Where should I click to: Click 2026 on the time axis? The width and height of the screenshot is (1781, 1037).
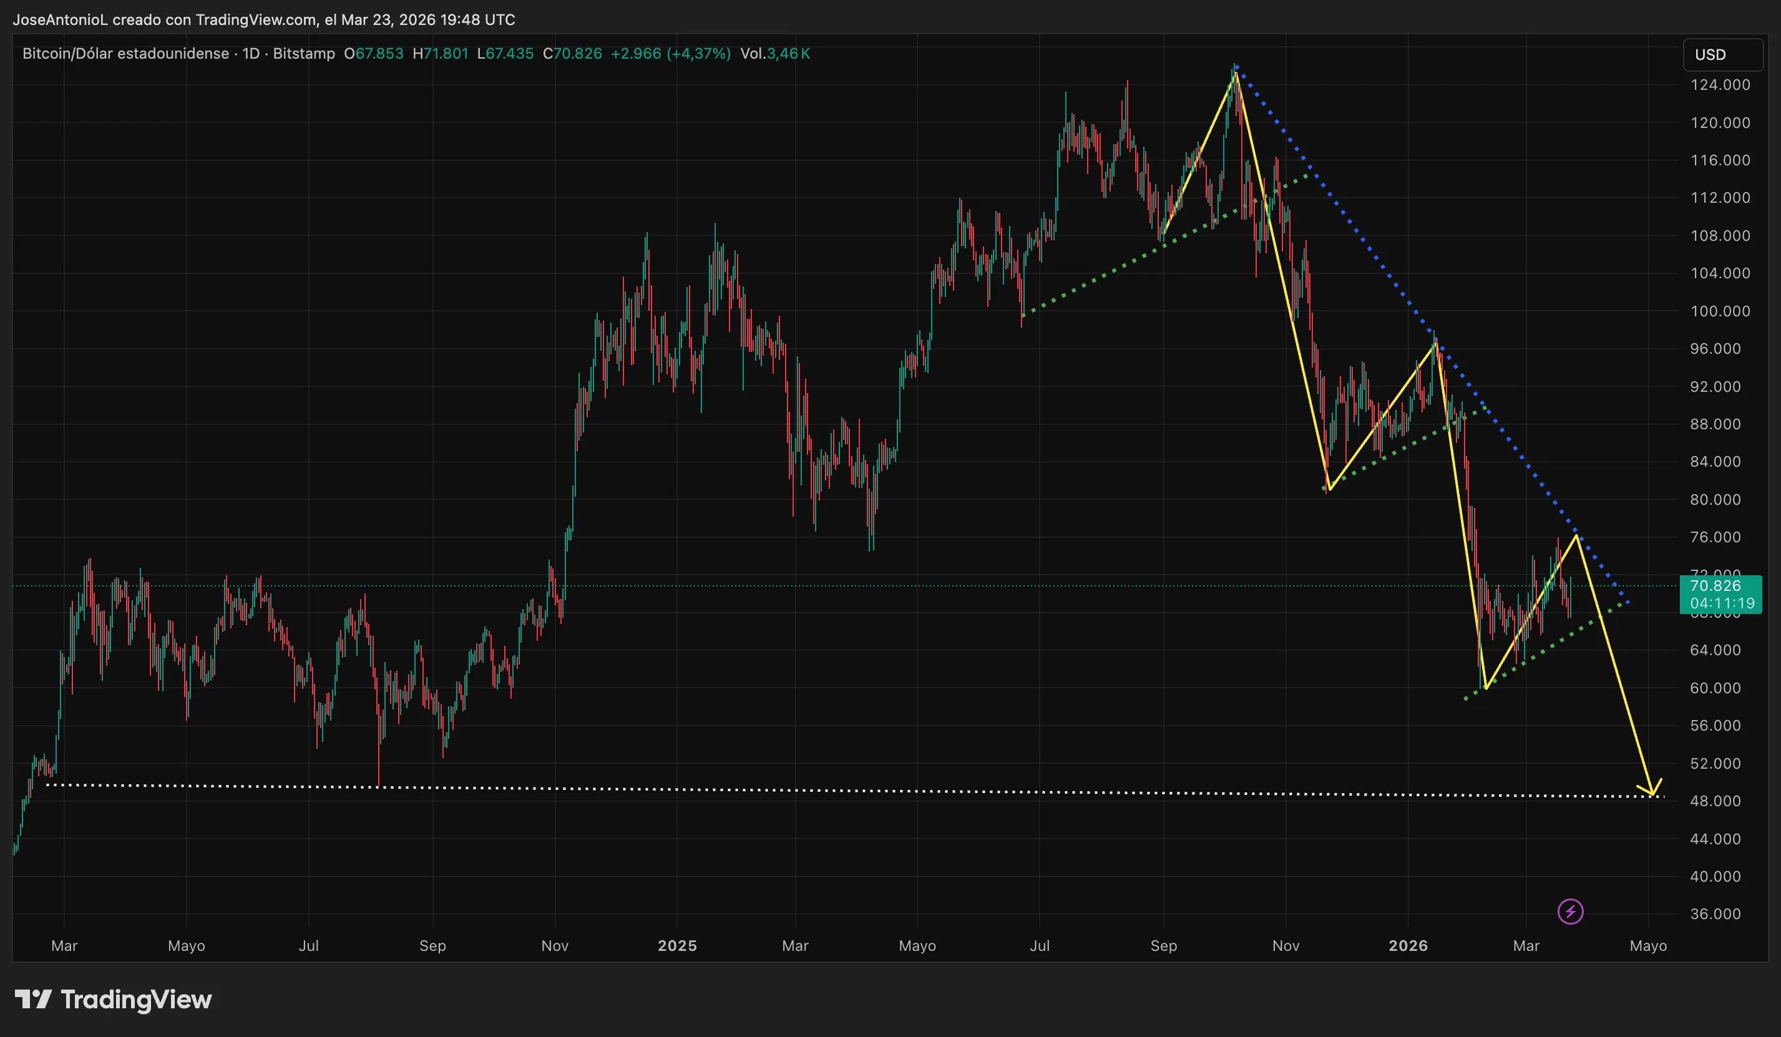tap(1408, 945)
